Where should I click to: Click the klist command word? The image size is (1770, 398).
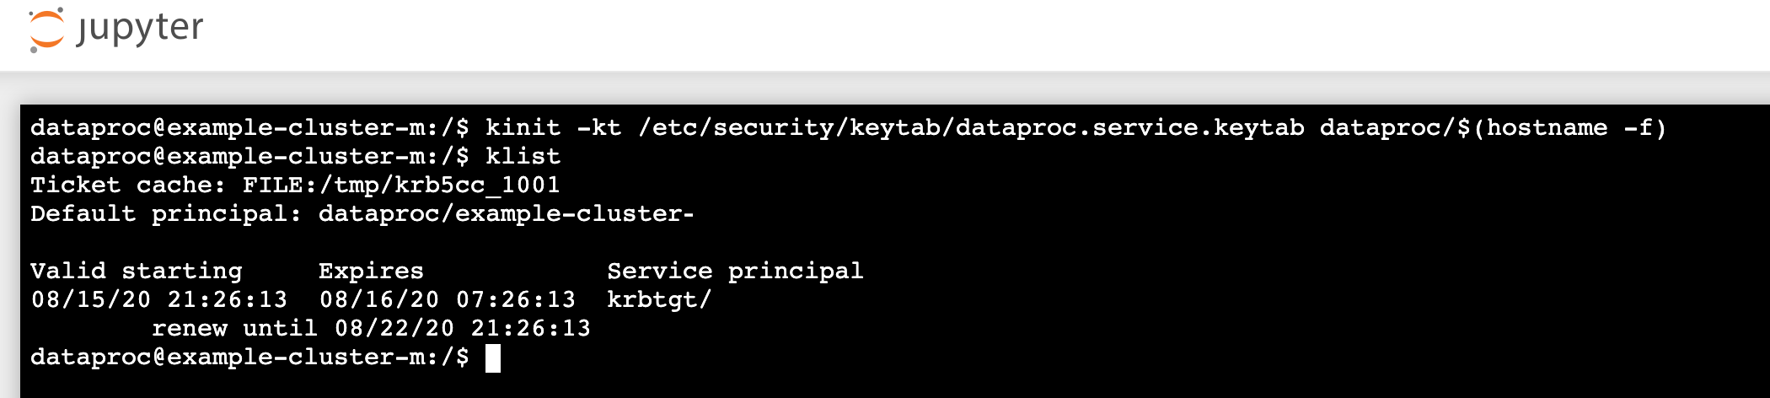tap(523, 157)
